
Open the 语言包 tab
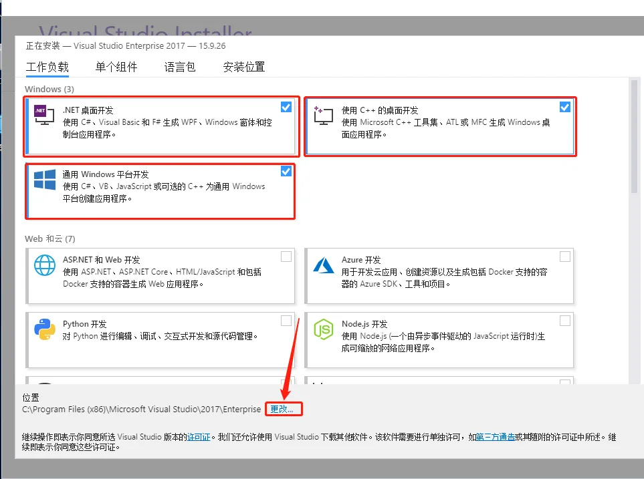coord(180,67)
